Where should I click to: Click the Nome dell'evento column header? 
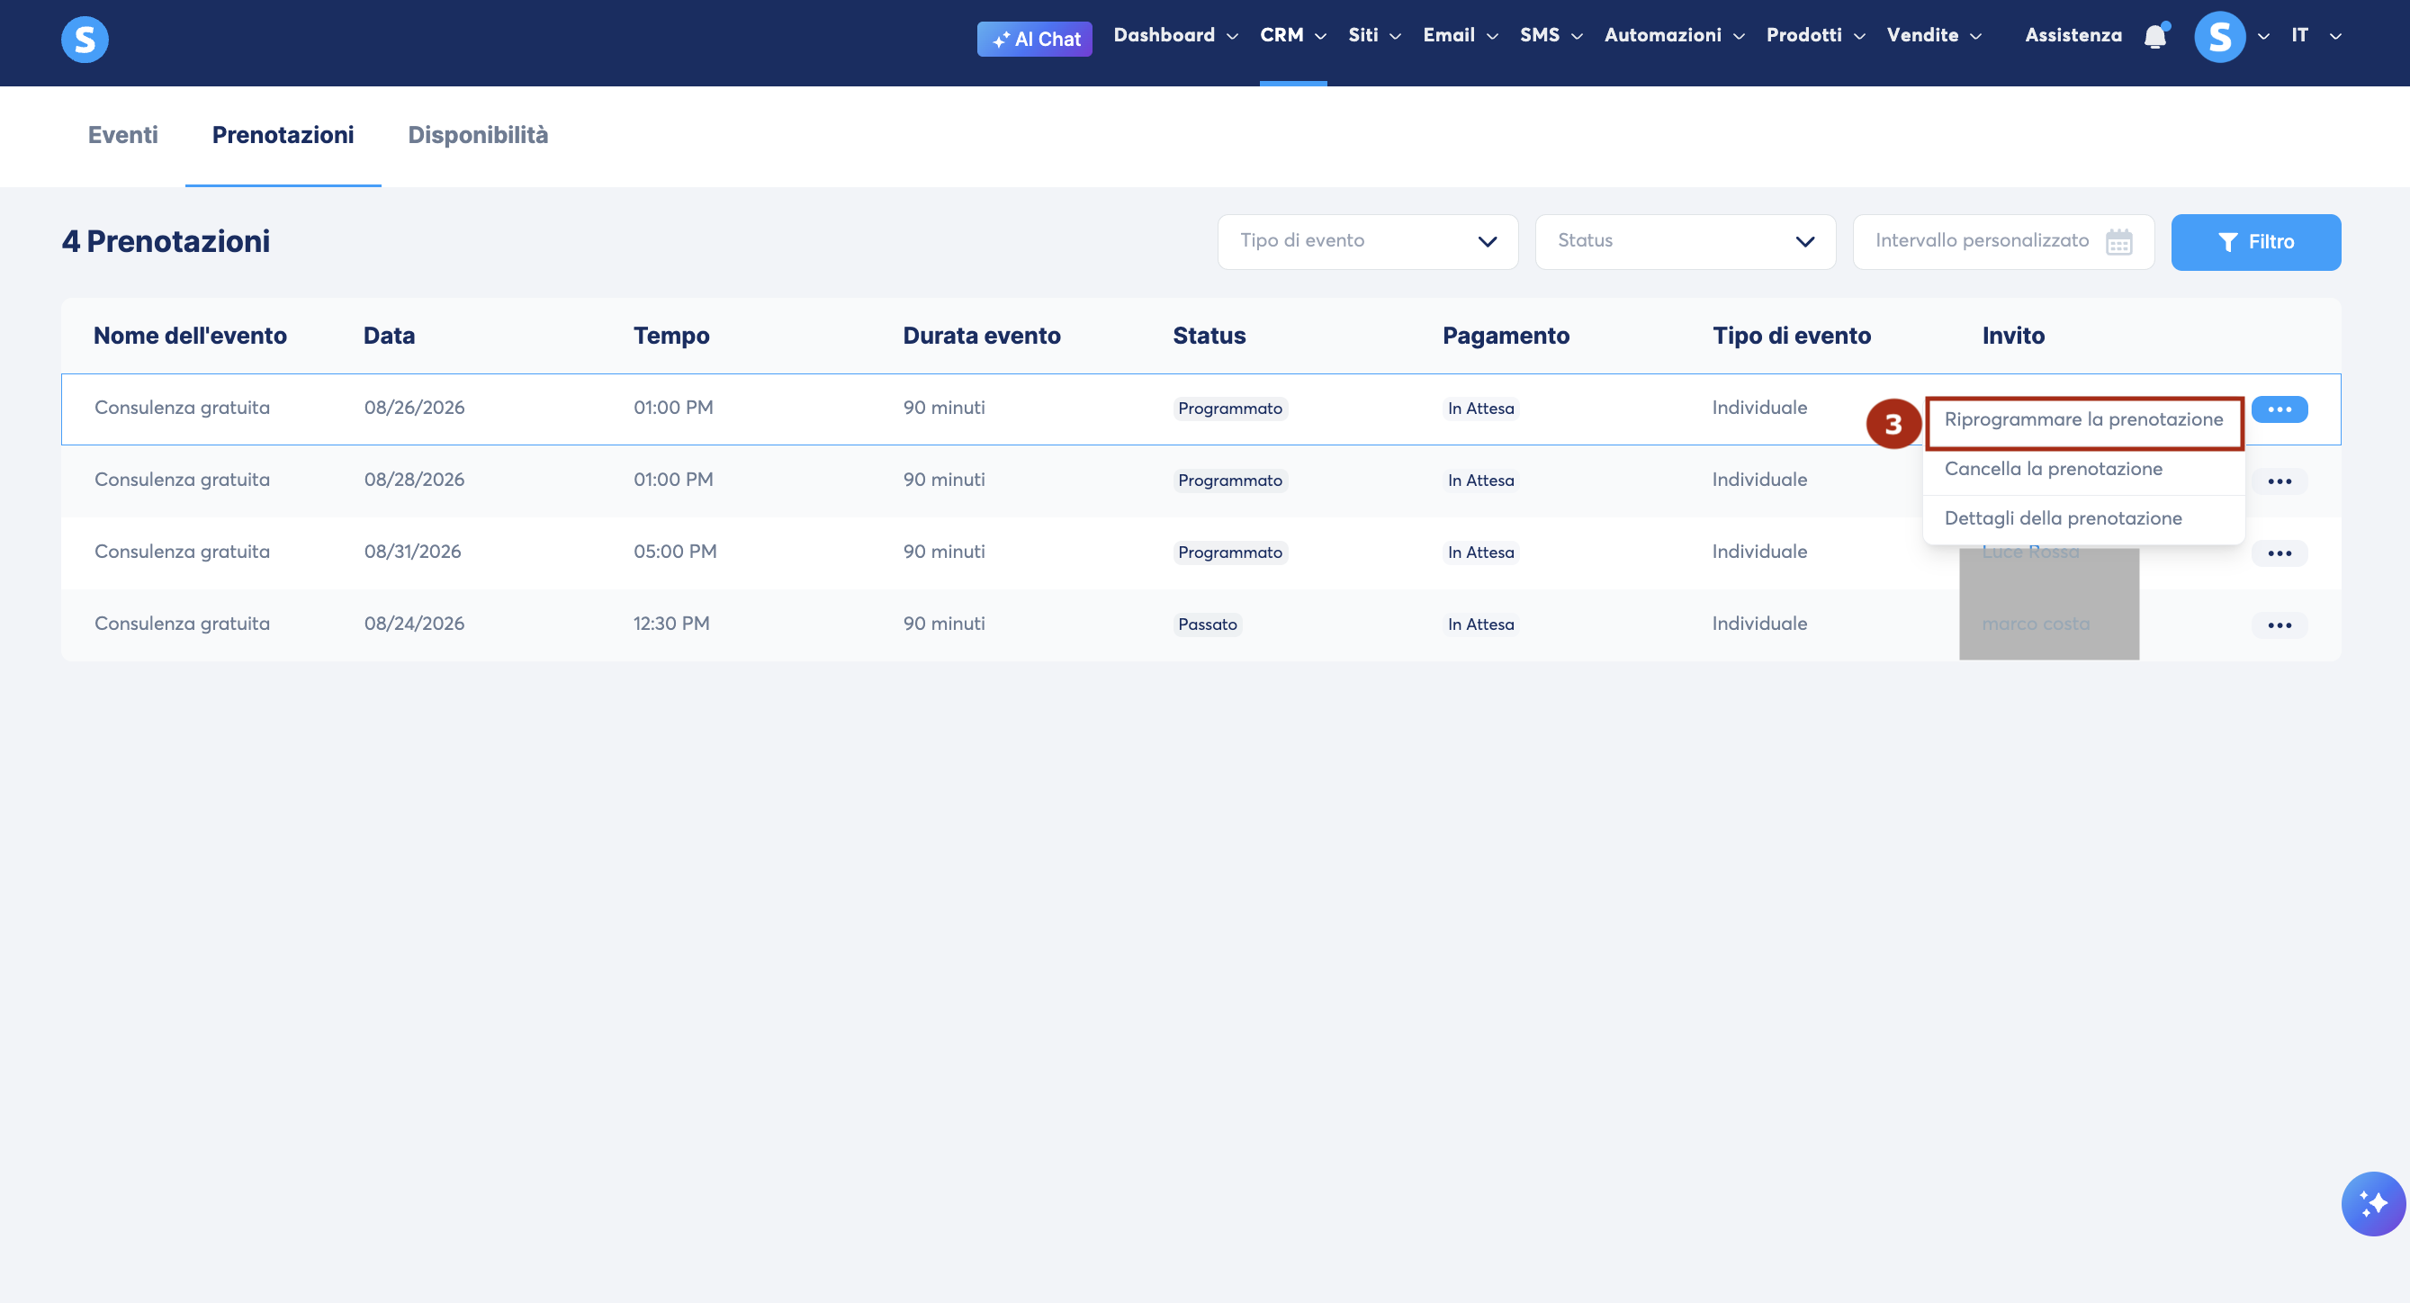tap(190, 336)
